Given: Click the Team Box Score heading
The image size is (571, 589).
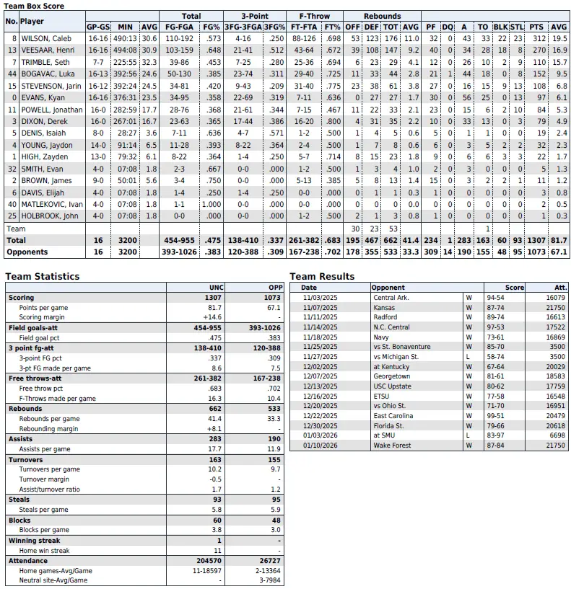Looking at the screenshot, I should pyautogui.click(x=33, y=4).
